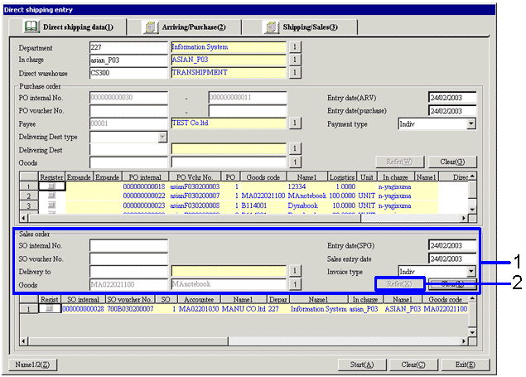Image resolution: width=526 pixels, height=377 pixels.
Task: Click the Sales entry date field
Action: click(x=452, y=259)
